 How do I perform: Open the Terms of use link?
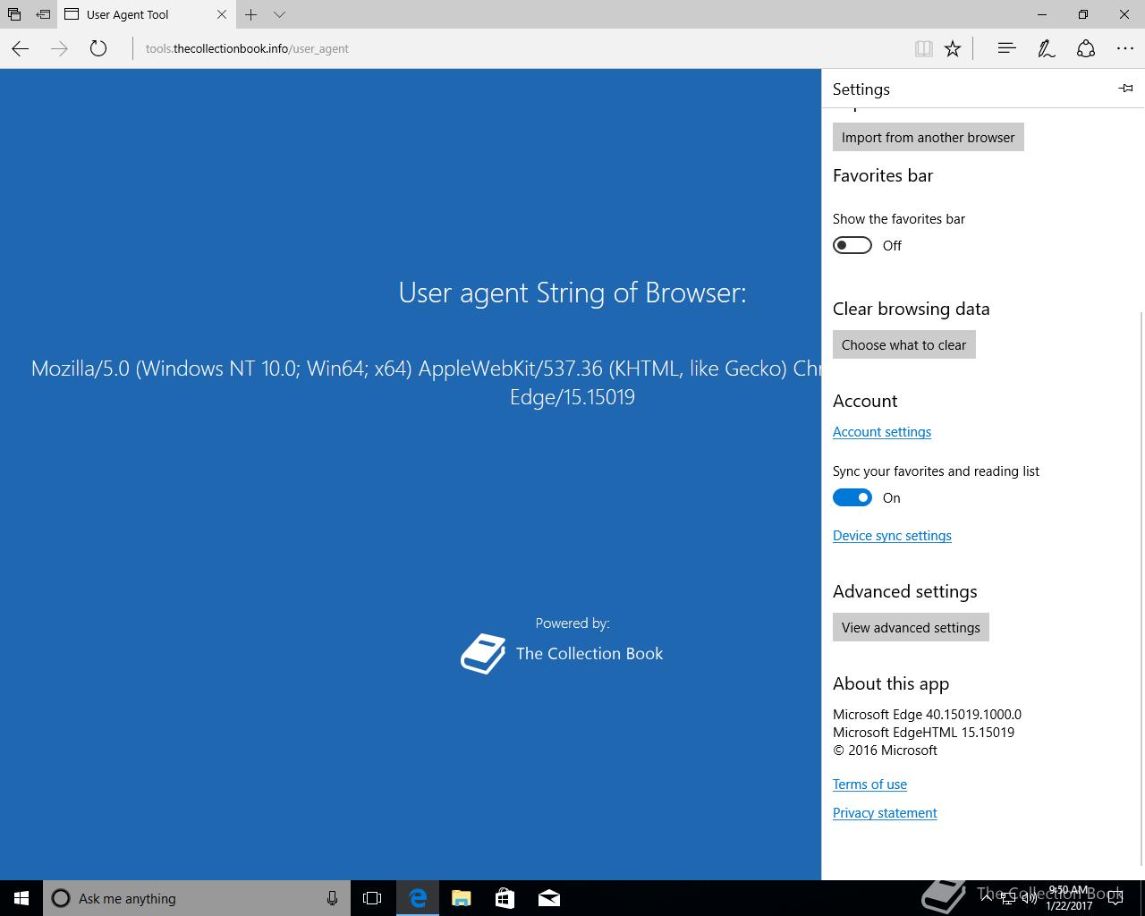869,784
